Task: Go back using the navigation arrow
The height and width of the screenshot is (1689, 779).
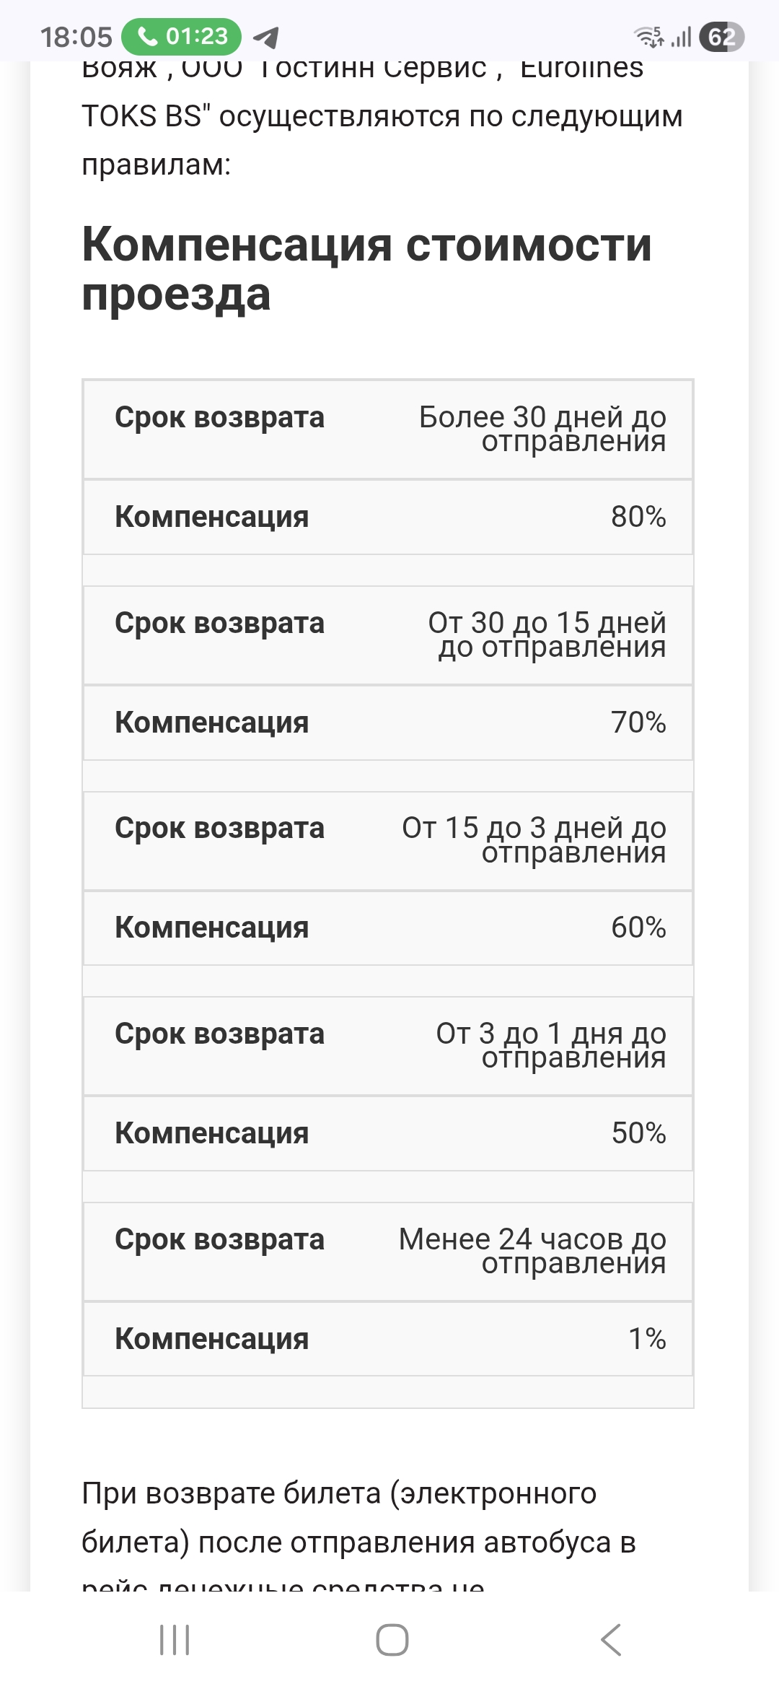Action: [x=610, y=1640]
